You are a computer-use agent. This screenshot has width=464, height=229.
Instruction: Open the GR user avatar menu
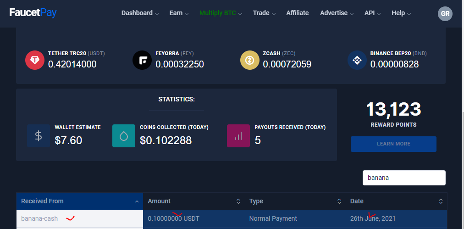click(x=445, y=14)
